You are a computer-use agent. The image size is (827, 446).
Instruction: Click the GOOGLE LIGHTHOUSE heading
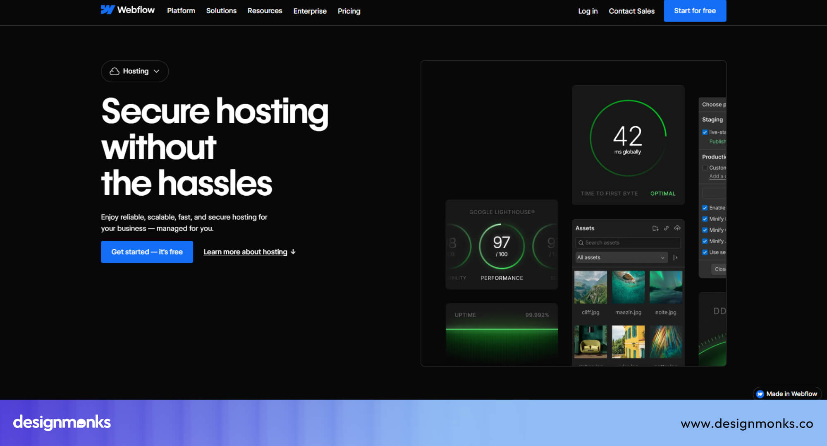click(502, 212)
